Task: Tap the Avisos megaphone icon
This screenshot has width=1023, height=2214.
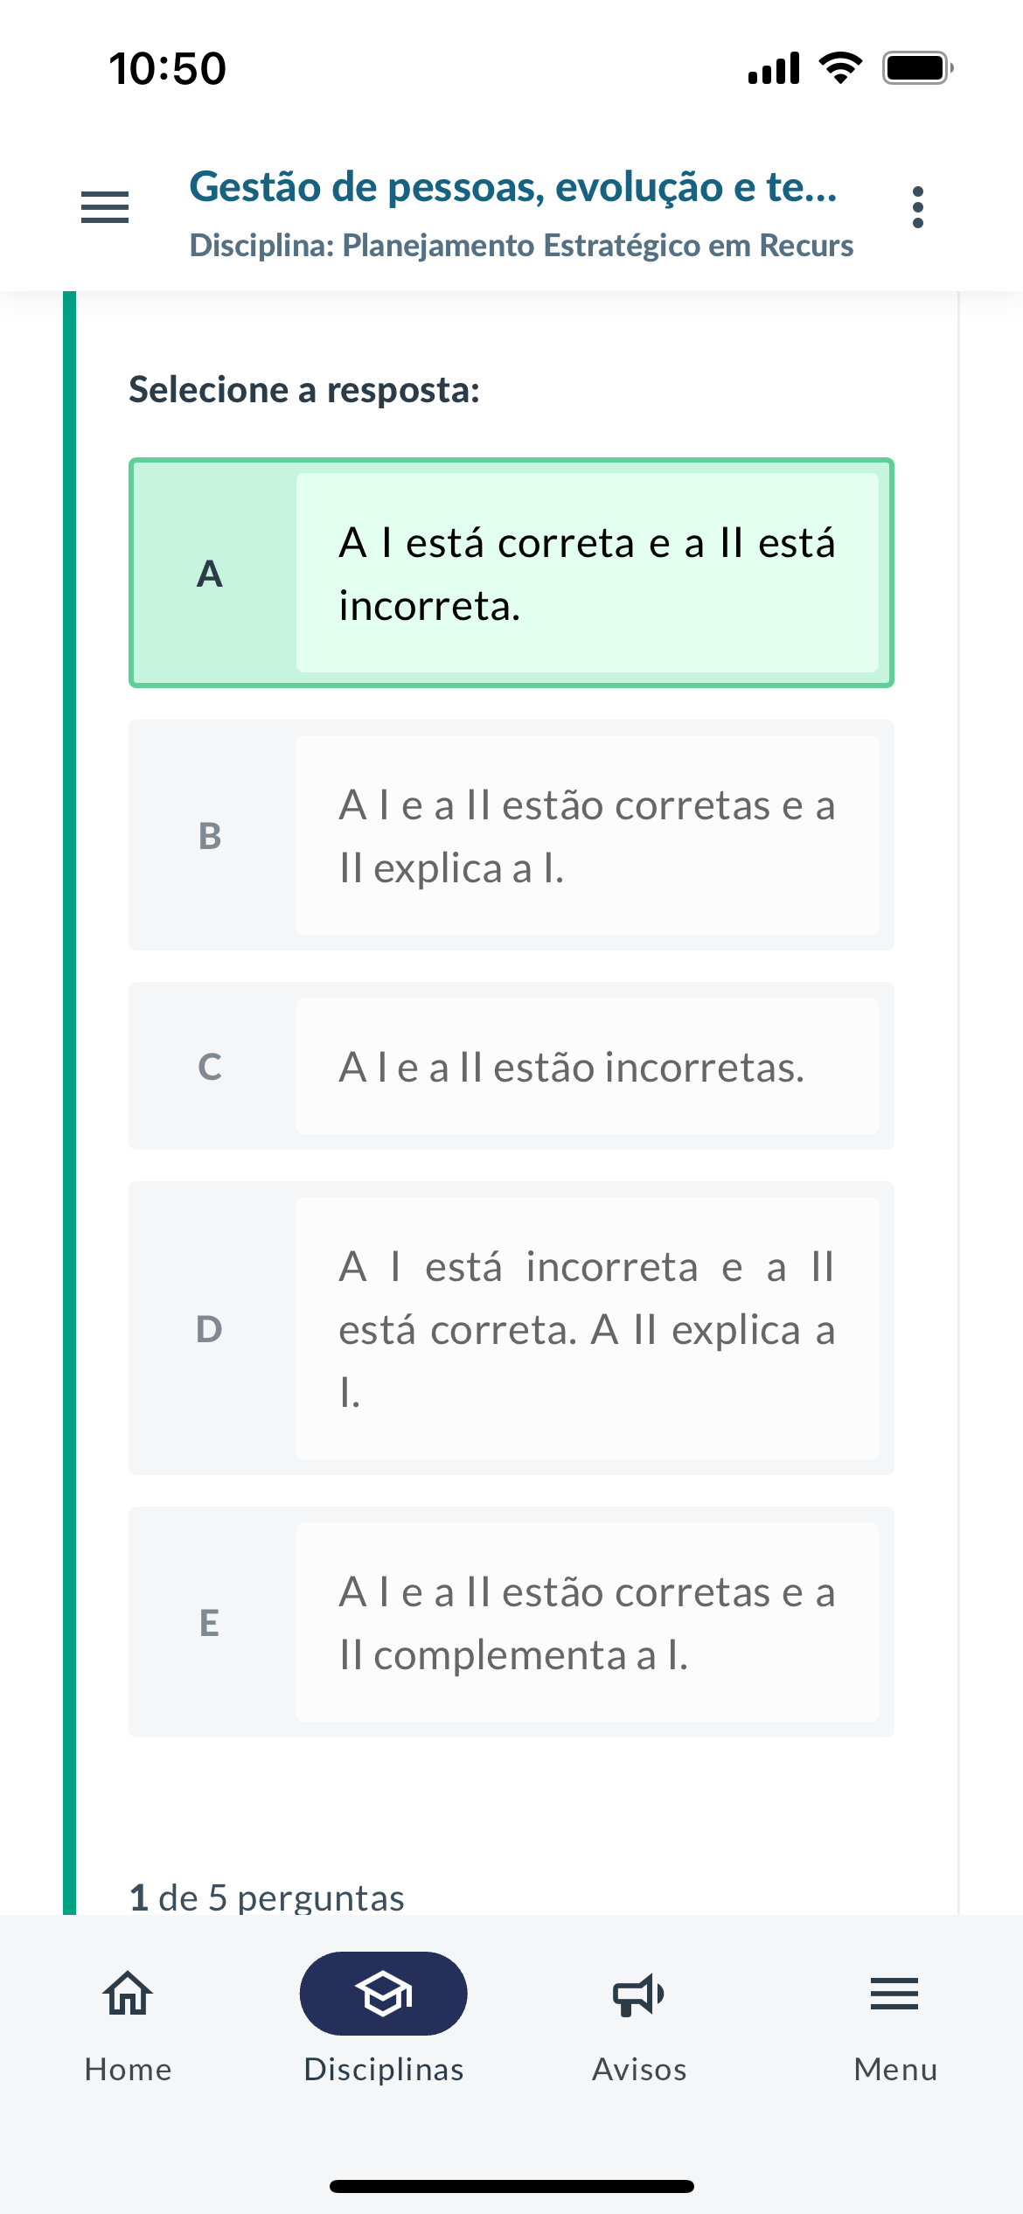Action: pos(639,1994)
